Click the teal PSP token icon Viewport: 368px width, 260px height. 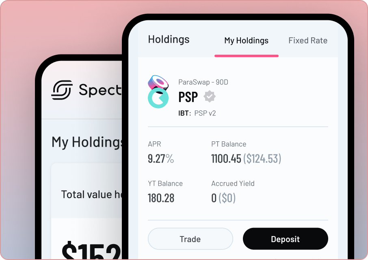158,98
